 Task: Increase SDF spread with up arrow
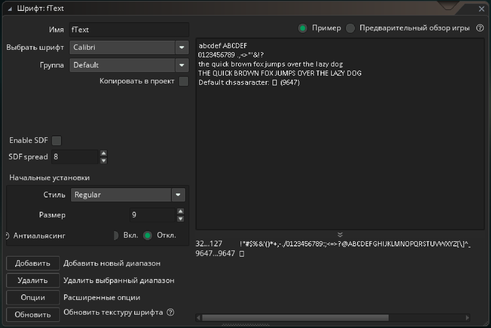104,153
